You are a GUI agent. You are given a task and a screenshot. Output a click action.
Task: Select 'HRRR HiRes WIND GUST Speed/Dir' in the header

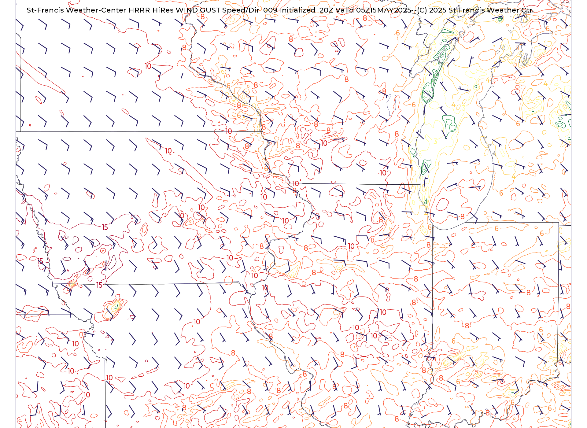(194, 10)
